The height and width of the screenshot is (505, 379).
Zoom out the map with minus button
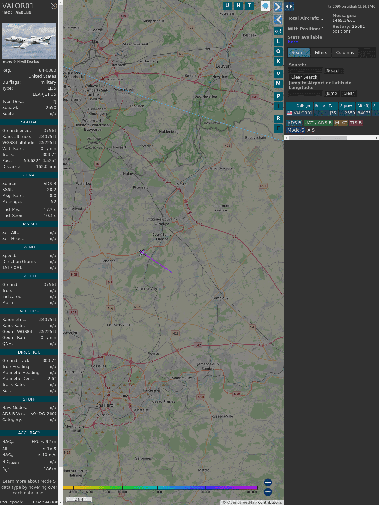268,492
